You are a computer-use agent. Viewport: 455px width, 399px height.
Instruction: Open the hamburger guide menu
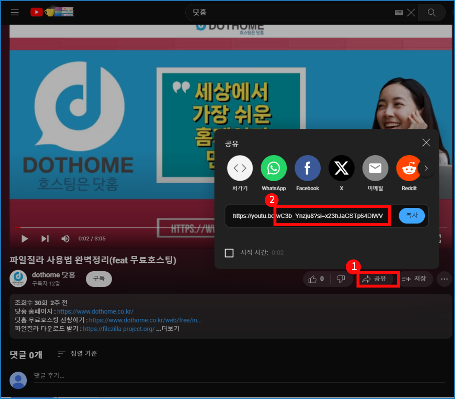point(15,13)
